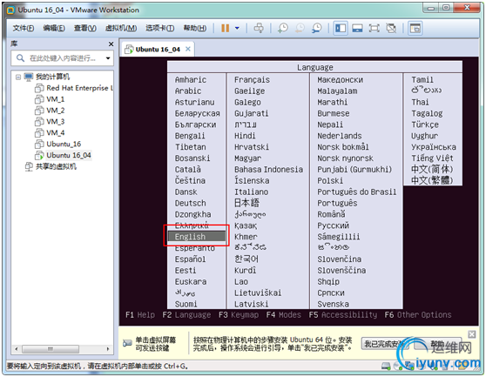The width and height of the screenshot is (486, 377).
Task: Click the Send Ctrl+Alt+Del toolbar icon
Action: [259, 28]
